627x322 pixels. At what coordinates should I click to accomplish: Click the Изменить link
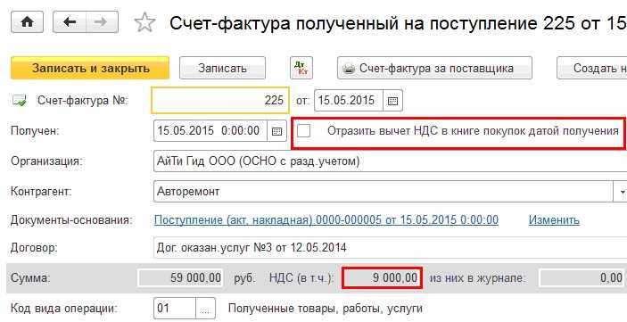[x=554, y=220]
